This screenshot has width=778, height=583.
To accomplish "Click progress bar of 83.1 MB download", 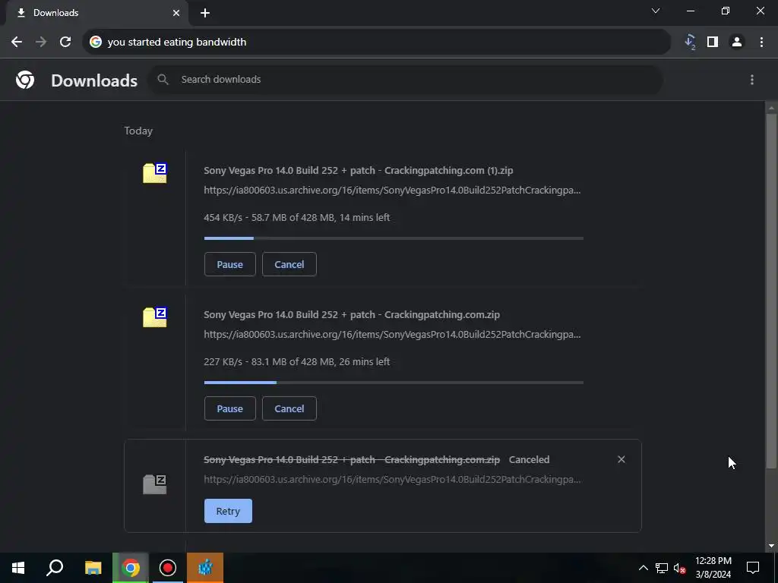I will click(x=394, y=383).
